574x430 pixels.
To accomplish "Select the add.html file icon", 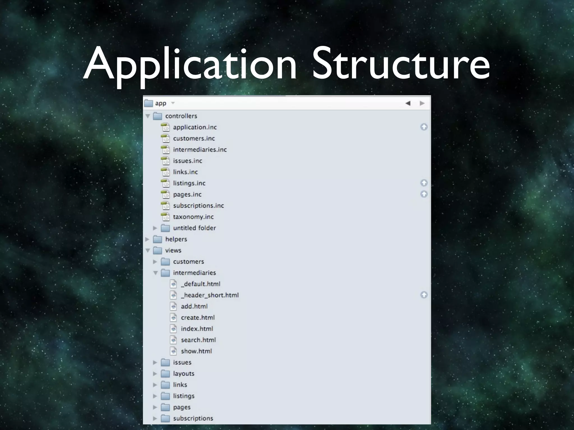I will click(173, 306).
